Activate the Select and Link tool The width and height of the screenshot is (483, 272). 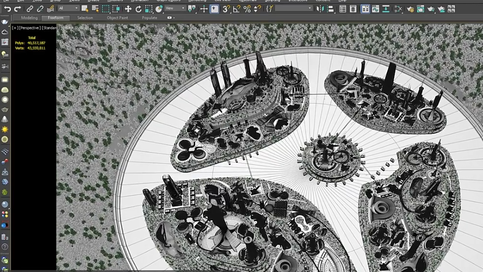[x=30, y=9]
